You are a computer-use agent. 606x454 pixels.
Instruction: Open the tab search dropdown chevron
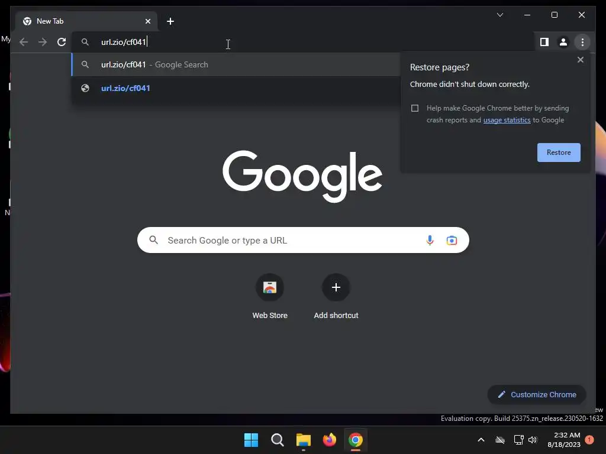point(499,15)
